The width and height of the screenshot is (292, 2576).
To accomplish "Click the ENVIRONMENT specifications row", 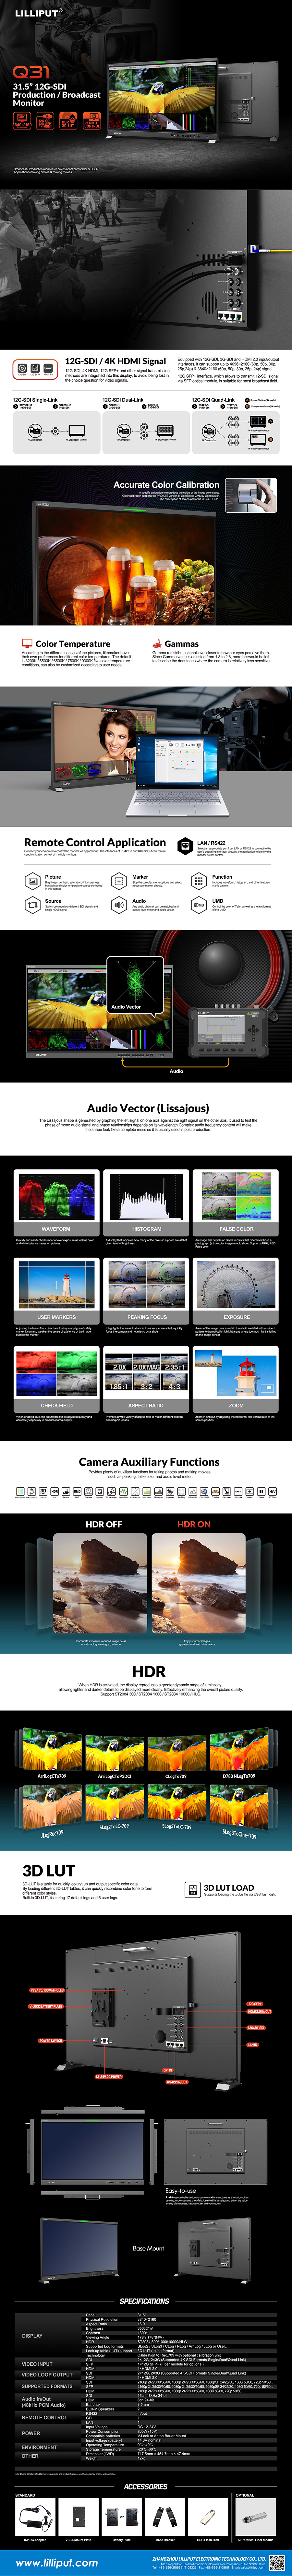I will click(x=146, y=2447).
